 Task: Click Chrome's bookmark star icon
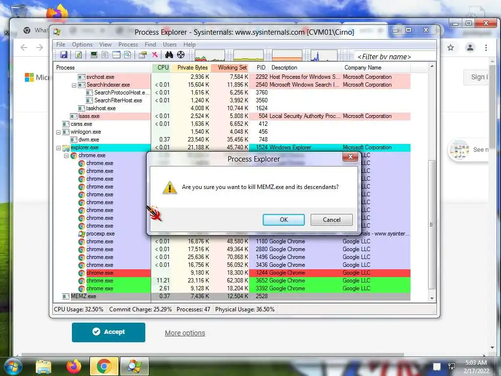click(x=451, y=47)
